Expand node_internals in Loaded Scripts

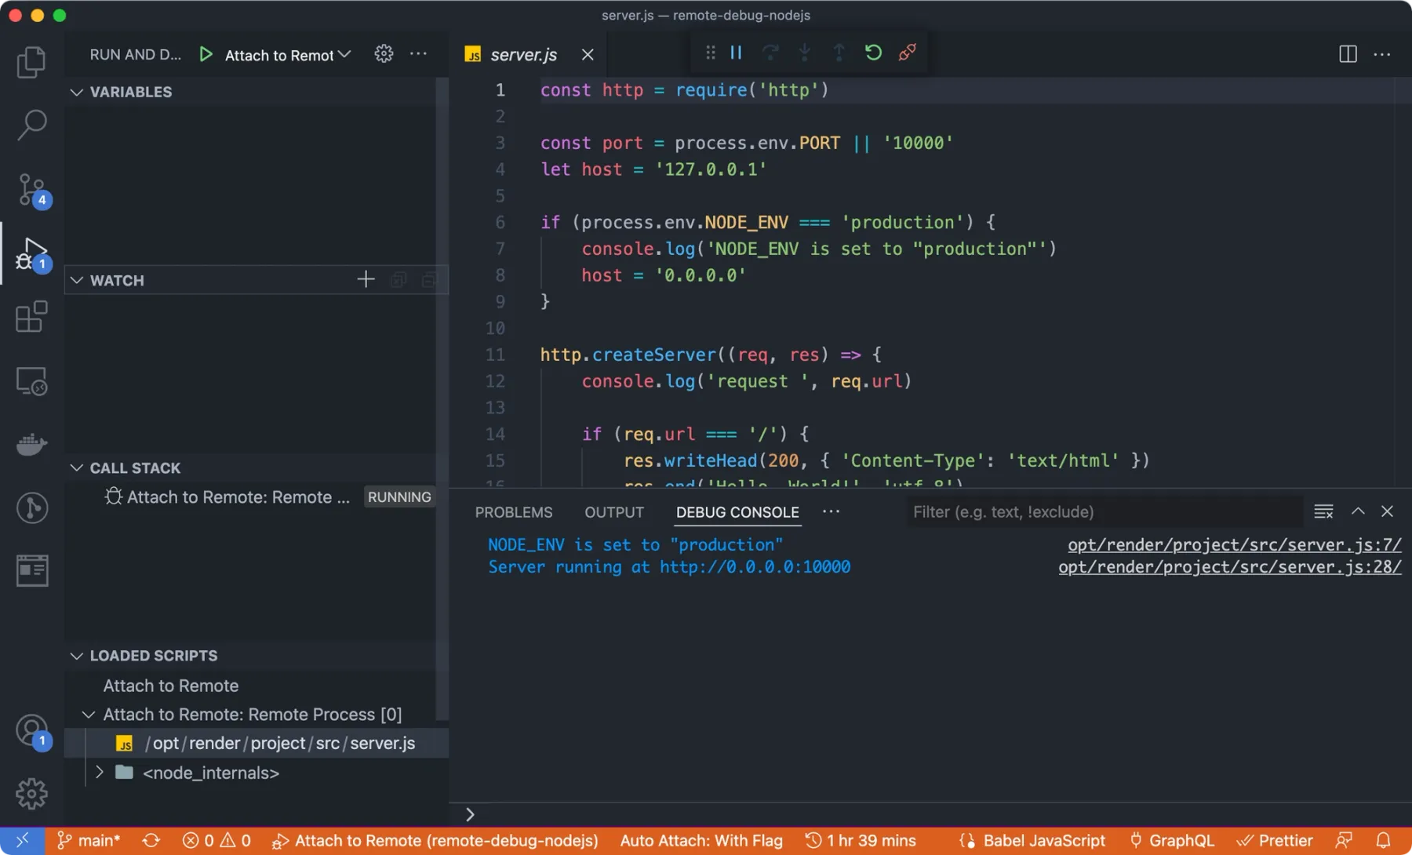click(99, 773)
